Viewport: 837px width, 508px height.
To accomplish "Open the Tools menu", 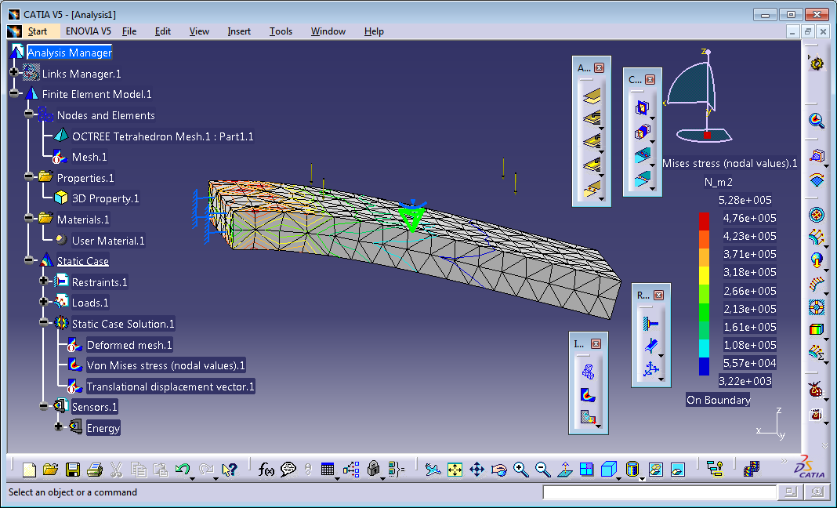I will (x=281, y=31).
